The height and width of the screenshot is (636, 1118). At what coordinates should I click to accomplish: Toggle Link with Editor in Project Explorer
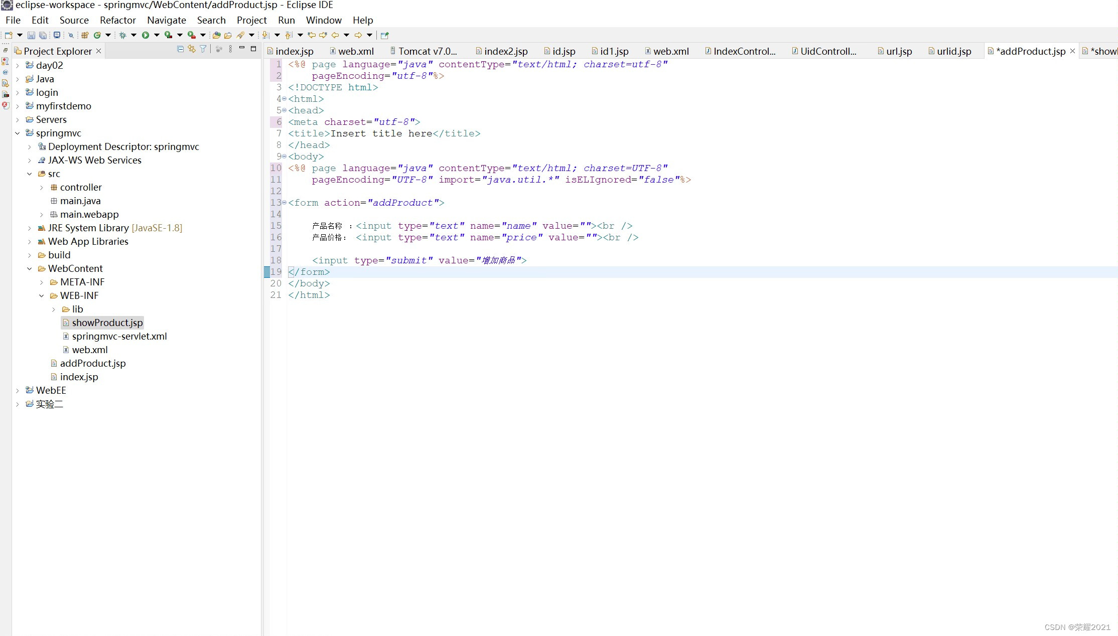tap(192, 49)
